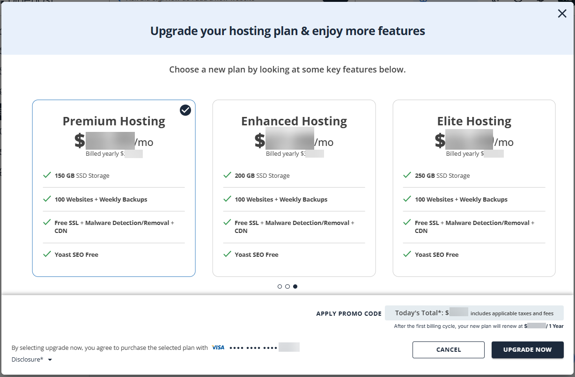Click the check beside Free SSL on Enhanced card
This screenshot has height=377, width=575.
click(x=227, y=222)
